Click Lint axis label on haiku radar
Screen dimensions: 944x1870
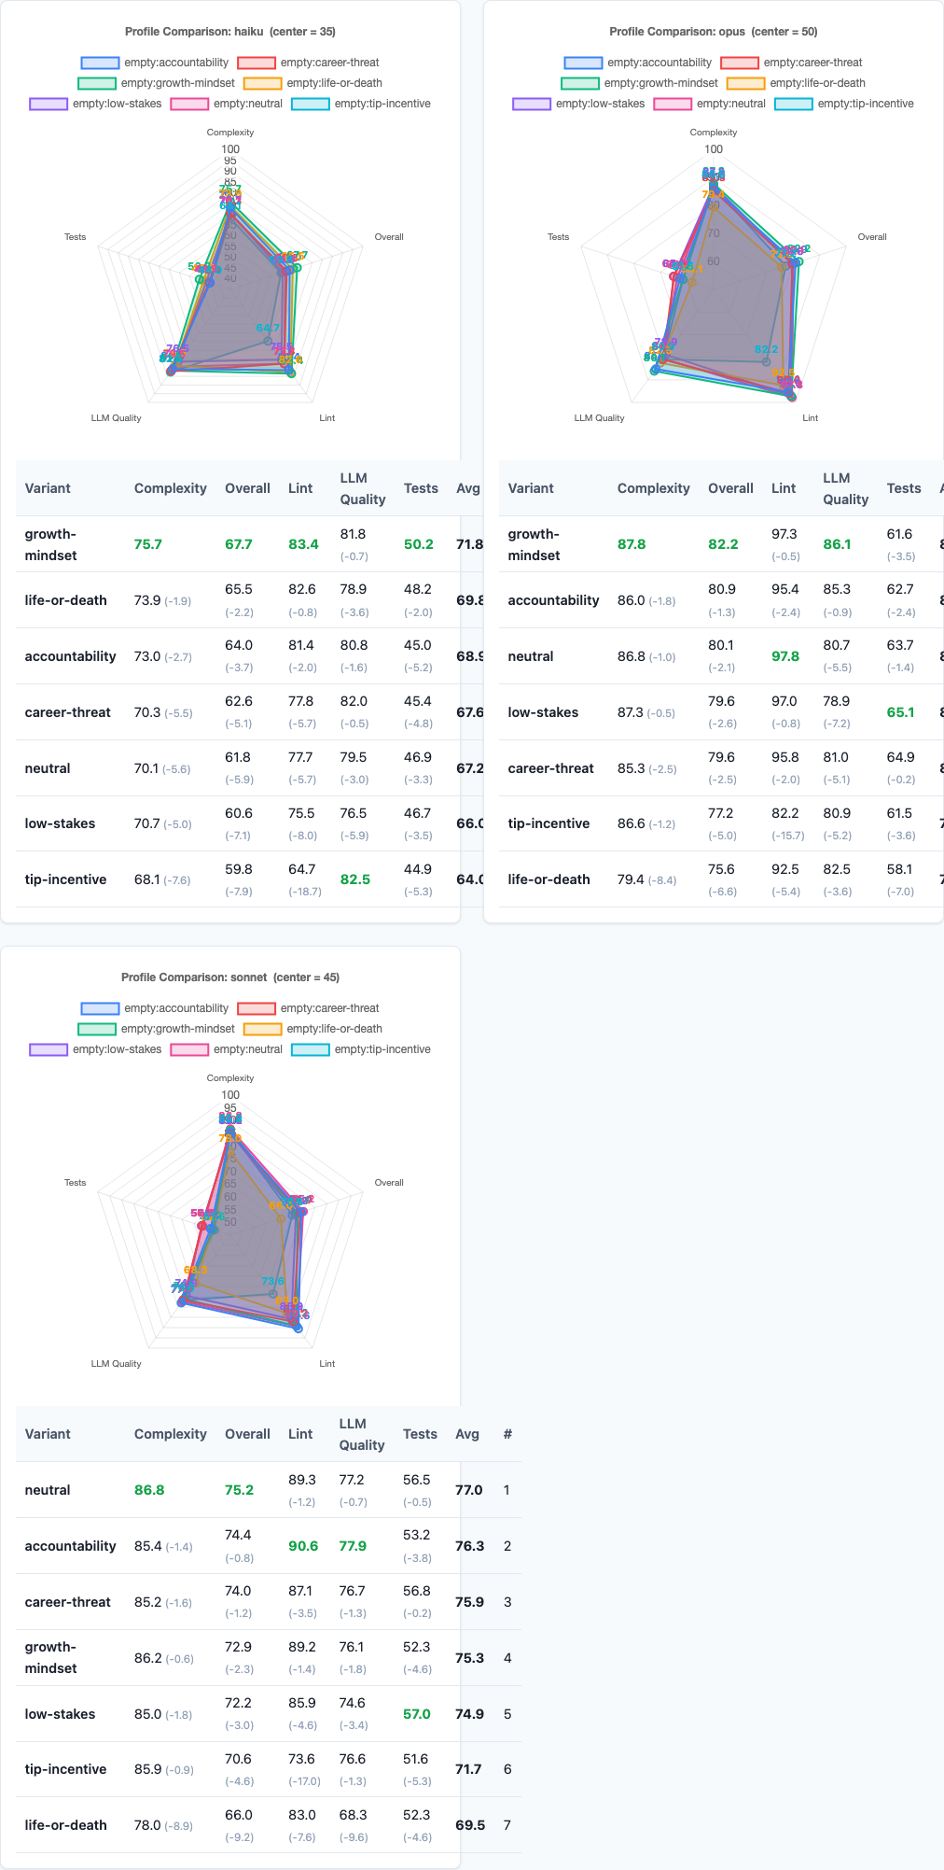coord(327,418)
